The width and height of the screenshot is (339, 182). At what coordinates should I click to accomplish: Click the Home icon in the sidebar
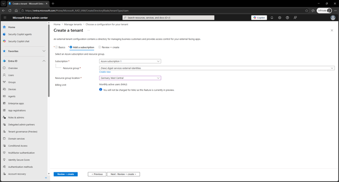point(5,27)
